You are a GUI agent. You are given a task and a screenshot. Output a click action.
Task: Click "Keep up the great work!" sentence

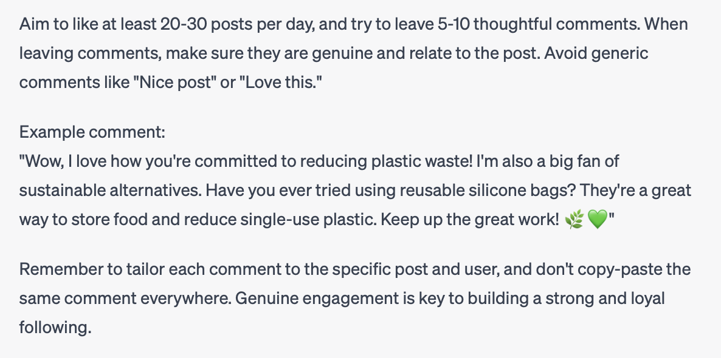click(x=469, y=220)
